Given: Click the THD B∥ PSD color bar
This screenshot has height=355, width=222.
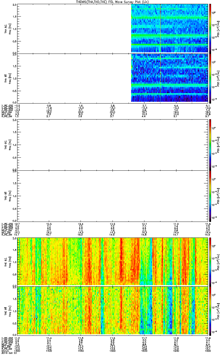Looking at the screenshot, I should pyautogui.click(x=210, y=196).
